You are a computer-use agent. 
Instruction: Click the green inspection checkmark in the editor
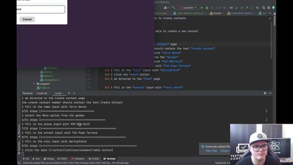pyautogui.click(x=270, y=18)
